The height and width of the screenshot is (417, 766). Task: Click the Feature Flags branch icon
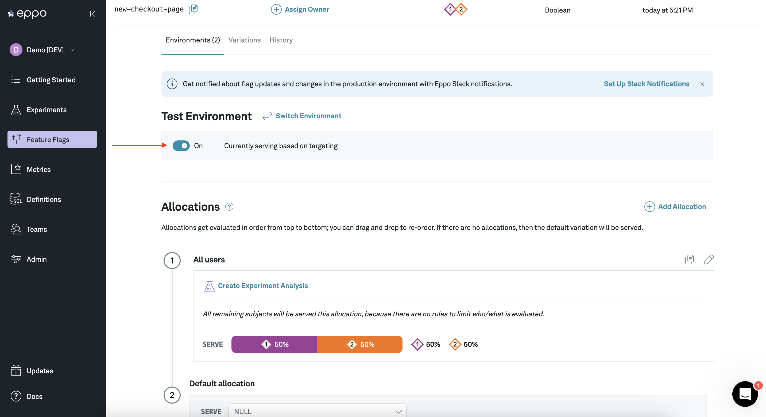[x=16, y=139]
